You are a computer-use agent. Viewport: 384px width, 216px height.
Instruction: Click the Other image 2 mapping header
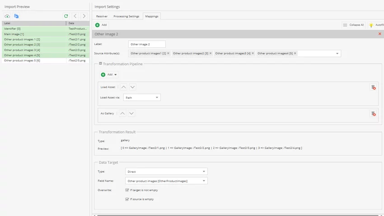(238, 34)
